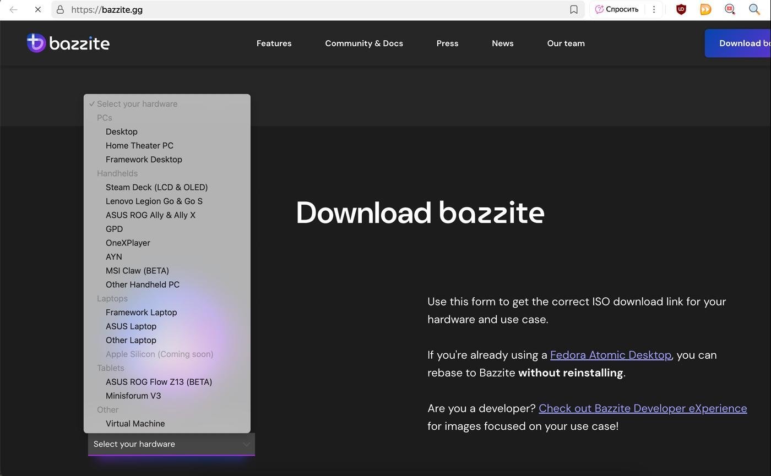
Task: Click the Download bazzite header button
Action: click(x=738, y=43)
